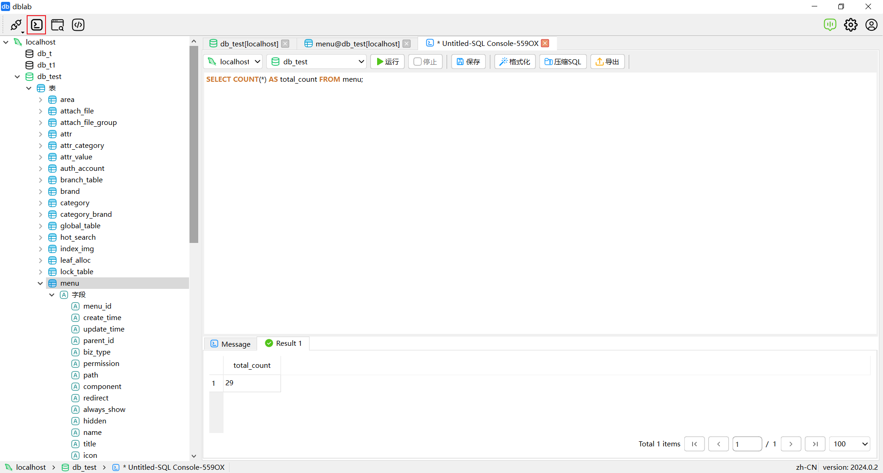Open the SQL console toolbar icon

pyautogui.click(x=37, y=25)
